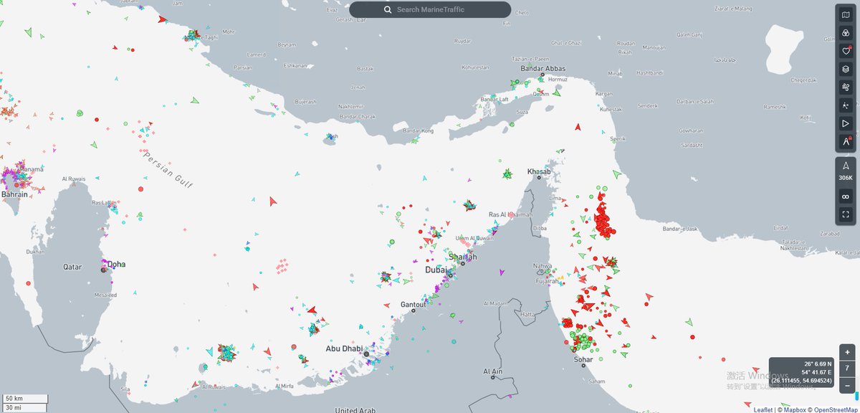This screenshot has width=860, height=413.
Task: Click the Dubai city label
Action: coord(435,270)
